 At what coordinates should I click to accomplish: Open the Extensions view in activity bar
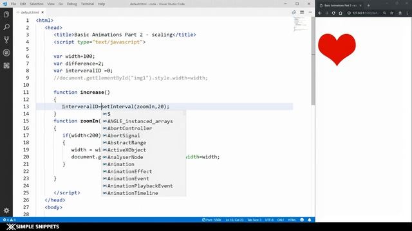coord(6,65)
